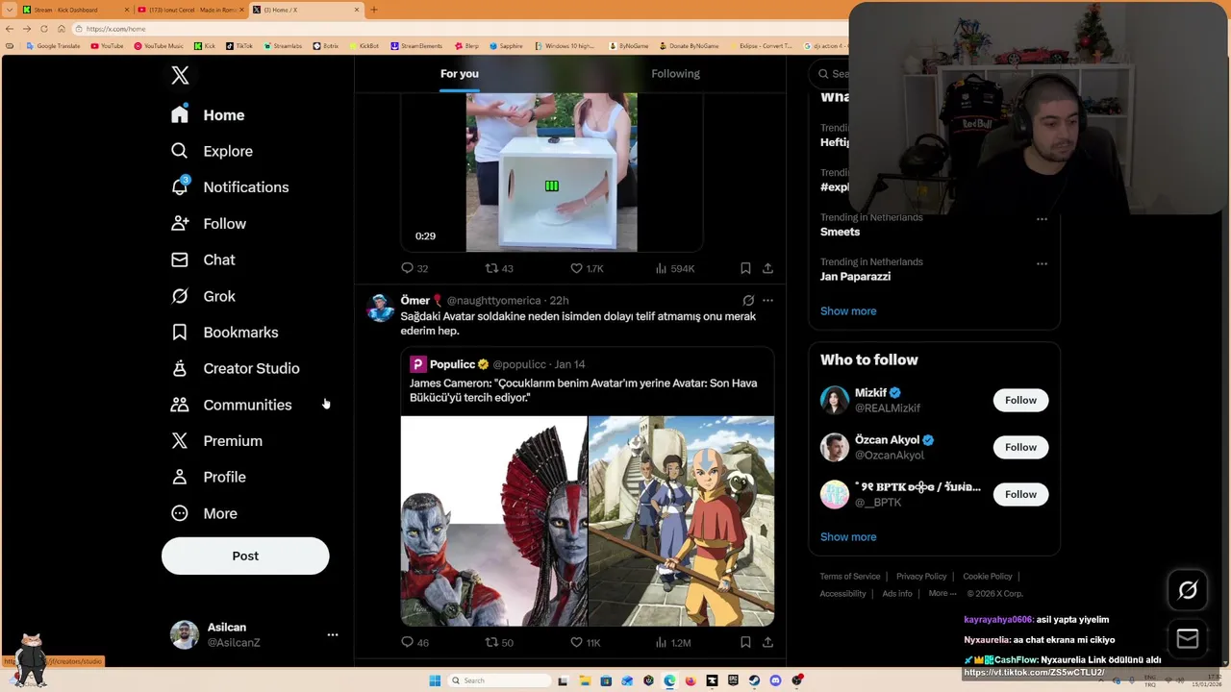Open the Accessibility footer link
This screenshot has width=1231, height=692.
[842, 593]
